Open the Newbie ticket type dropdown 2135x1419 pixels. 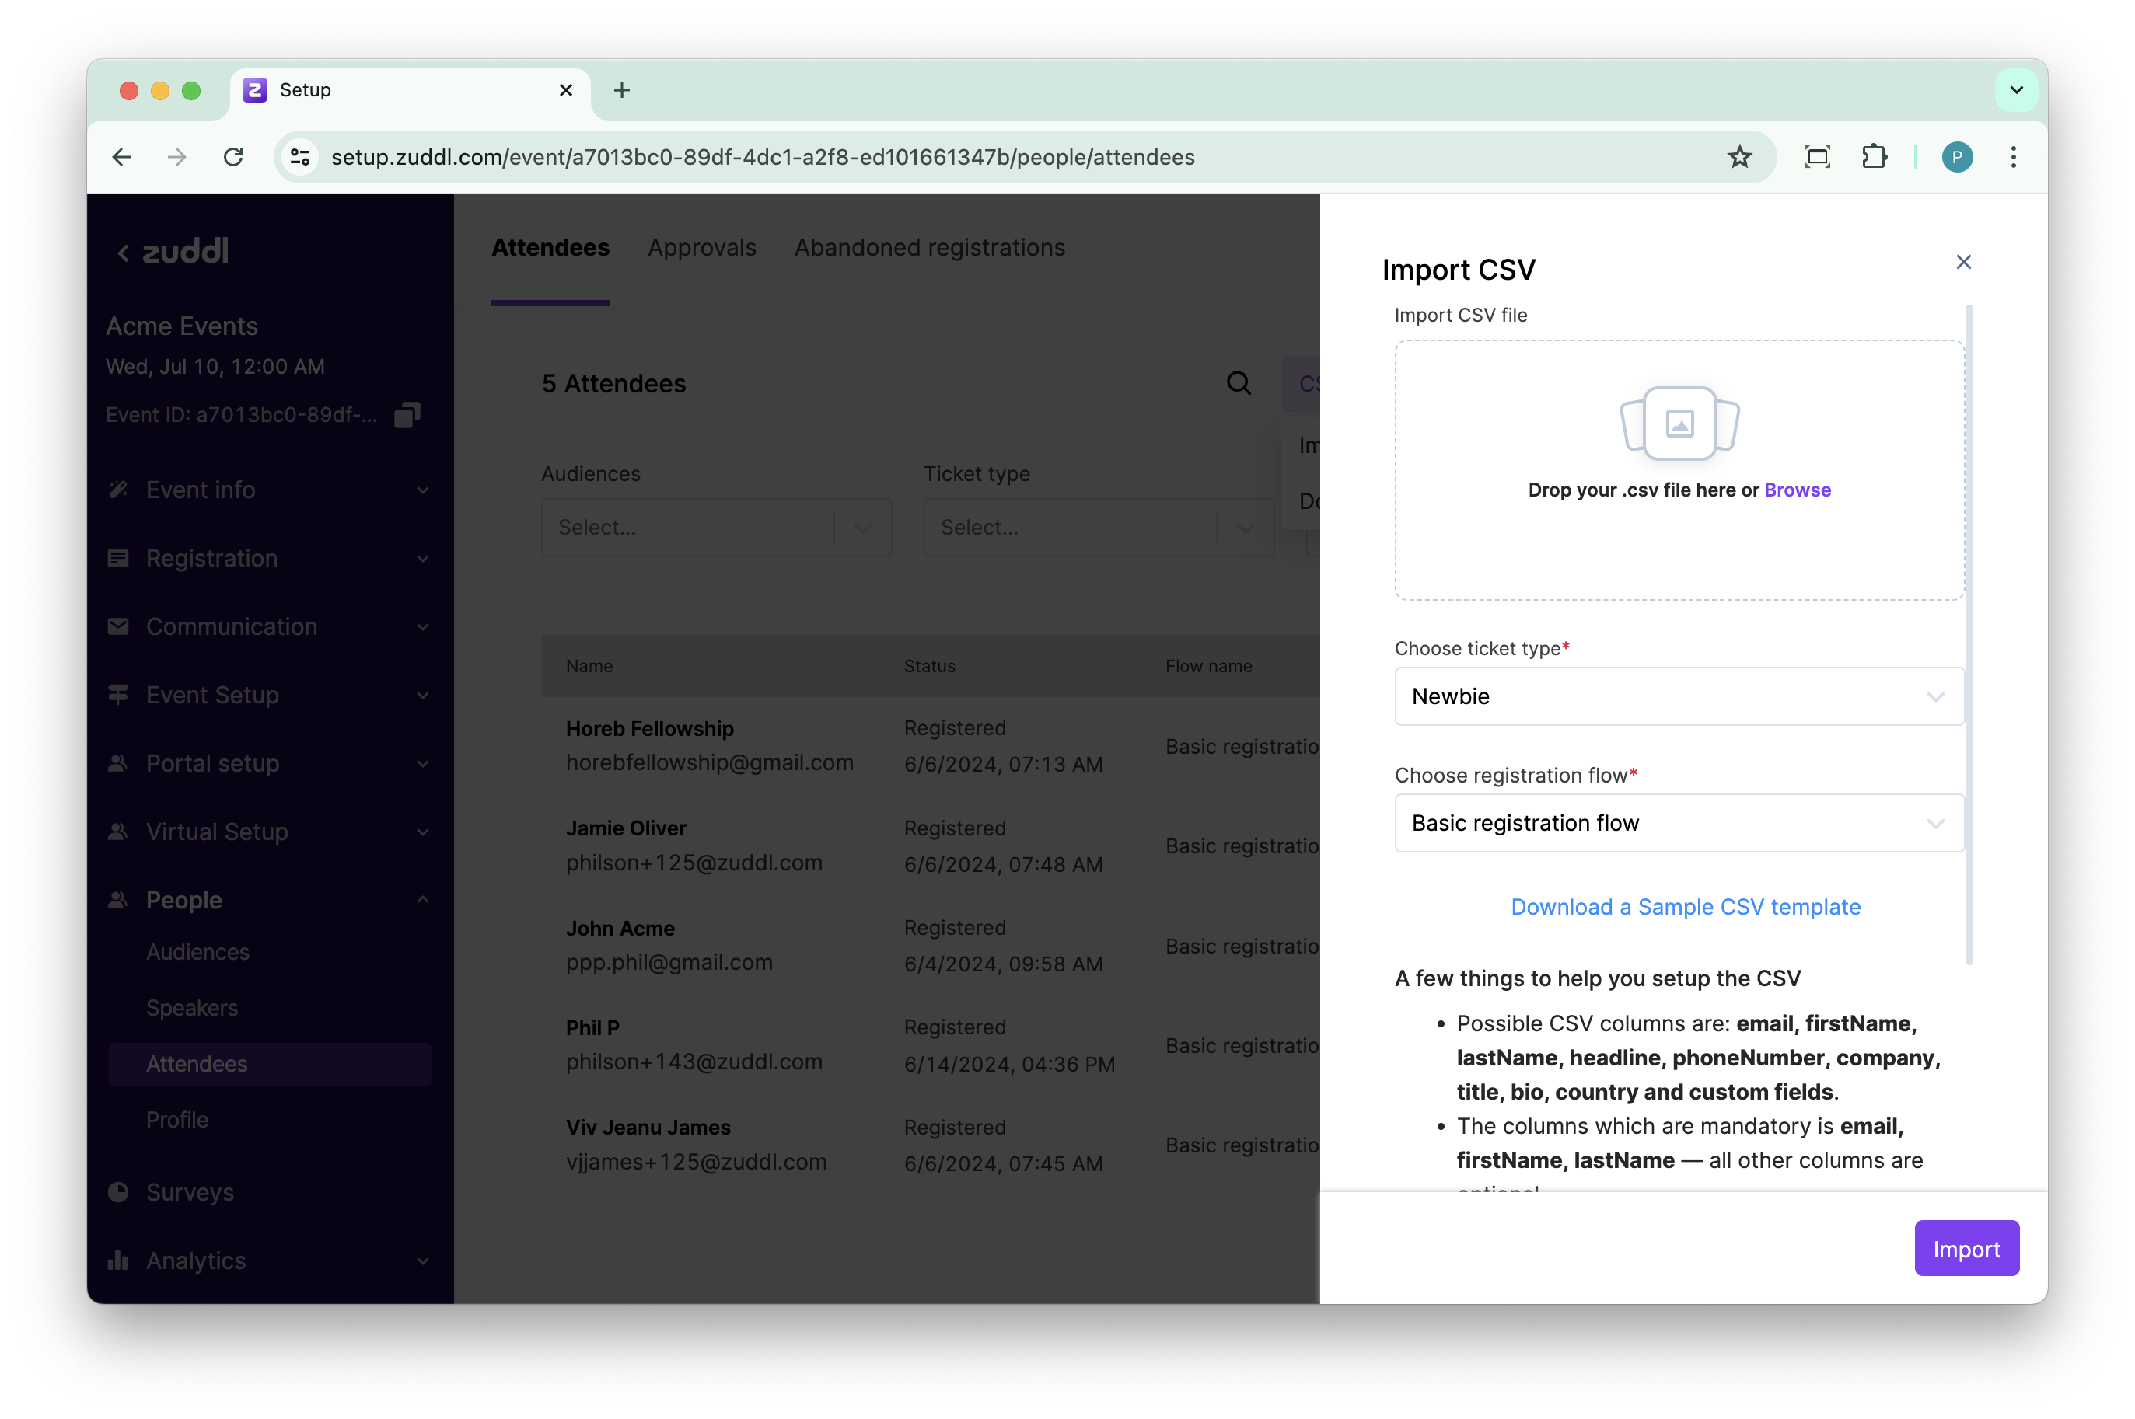point(1678,696)
